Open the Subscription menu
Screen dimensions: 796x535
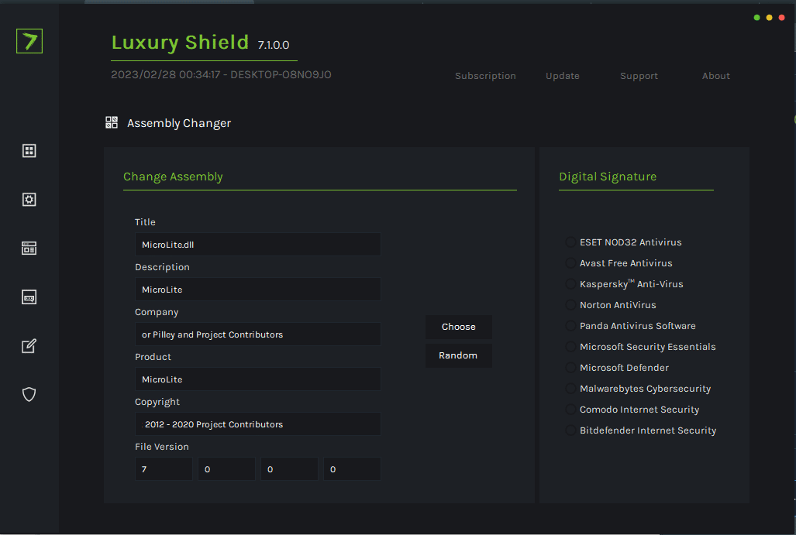click(x=485, y=76)
